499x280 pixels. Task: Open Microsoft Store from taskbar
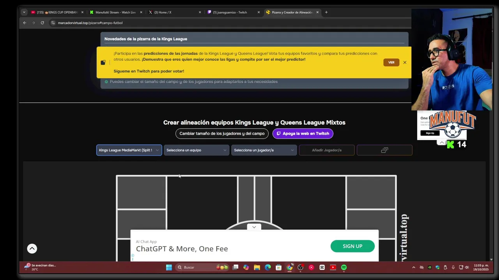point(278,267)
